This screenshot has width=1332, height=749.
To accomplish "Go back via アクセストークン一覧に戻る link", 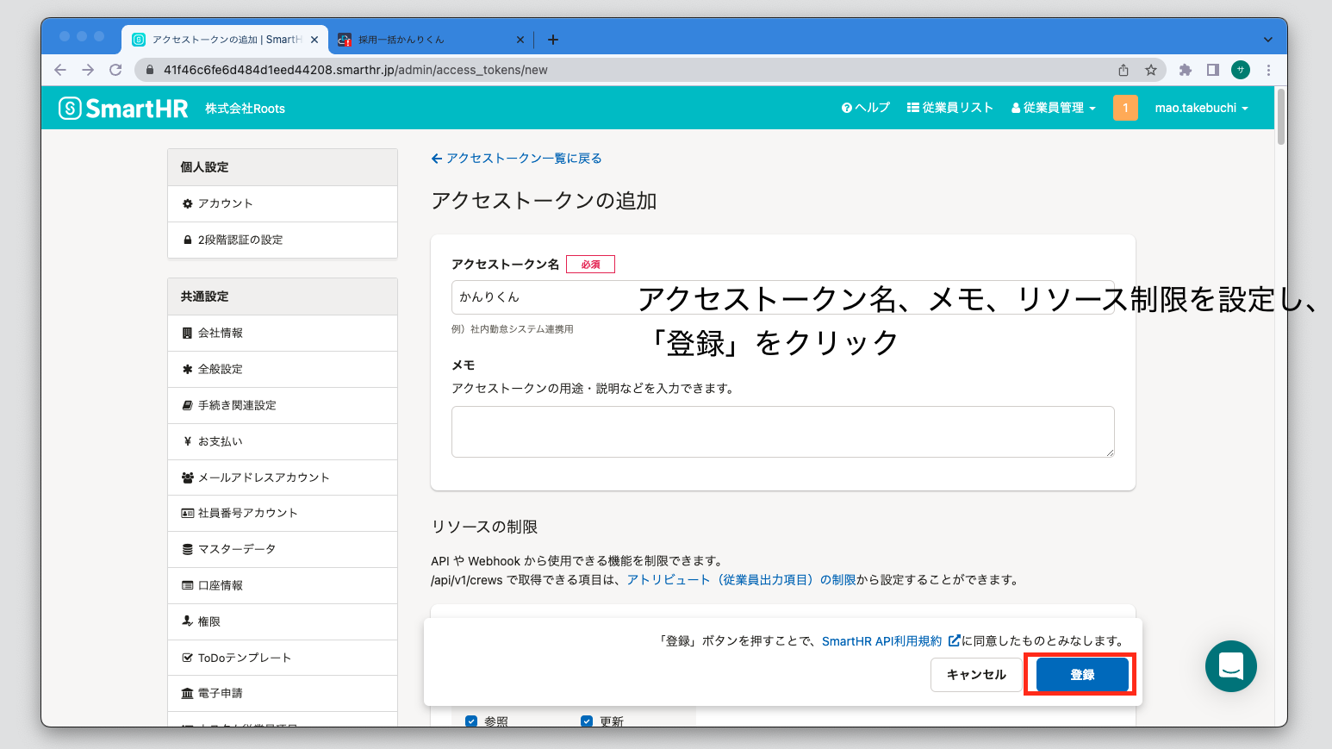I will click(x=516, y=159).
